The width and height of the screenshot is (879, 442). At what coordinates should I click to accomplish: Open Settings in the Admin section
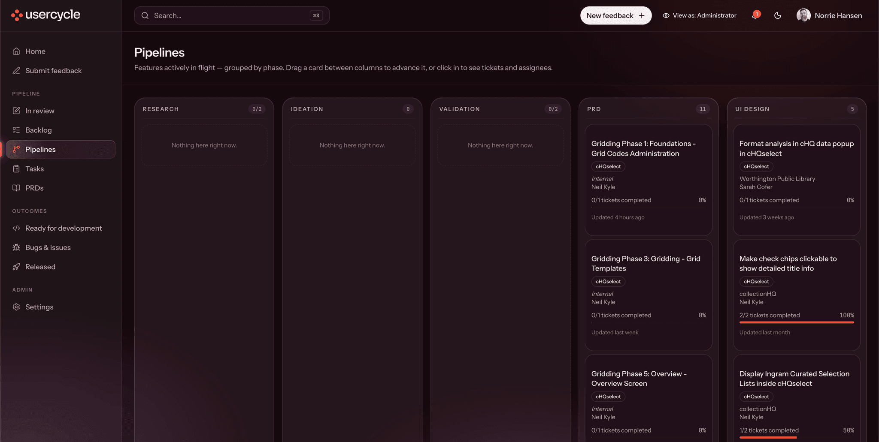61,307
